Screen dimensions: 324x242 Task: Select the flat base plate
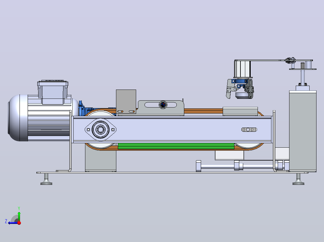172,173
